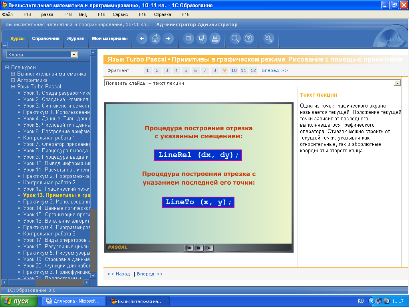Click the horizontal scrollbar left arrow

(x=4, y=282)
